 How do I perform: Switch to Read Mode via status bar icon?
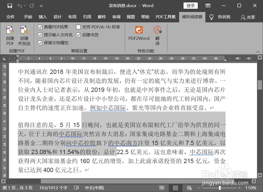162,188
